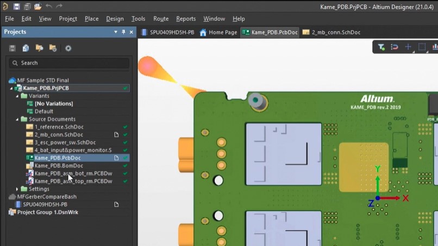The image size is (438, 246).
Task: Collapse the Kame_PDB.PrjPCB project node
Action: click(11, 88)
